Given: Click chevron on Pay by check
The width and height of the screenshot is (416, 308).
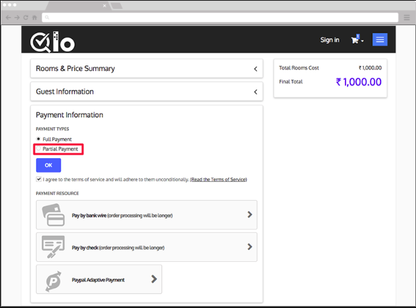Looking at the screenshot, I should click(x=249, y=247).
